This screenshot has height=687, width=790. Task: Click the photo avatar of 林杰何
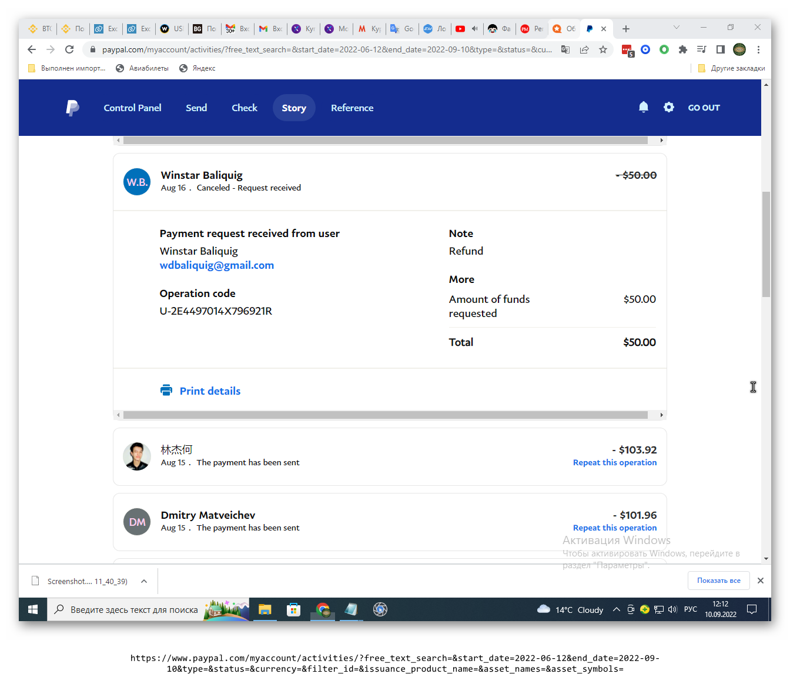[137, 456]
